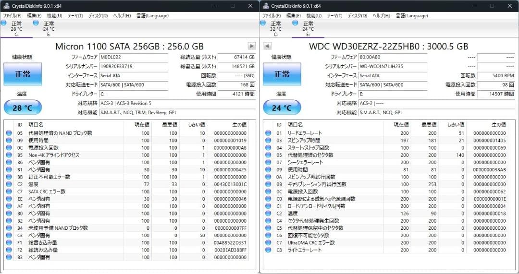Click status icon for スピンアップ再試行回数 row
The width and height of the screenshot is (519, 274).
coord(268,177)
